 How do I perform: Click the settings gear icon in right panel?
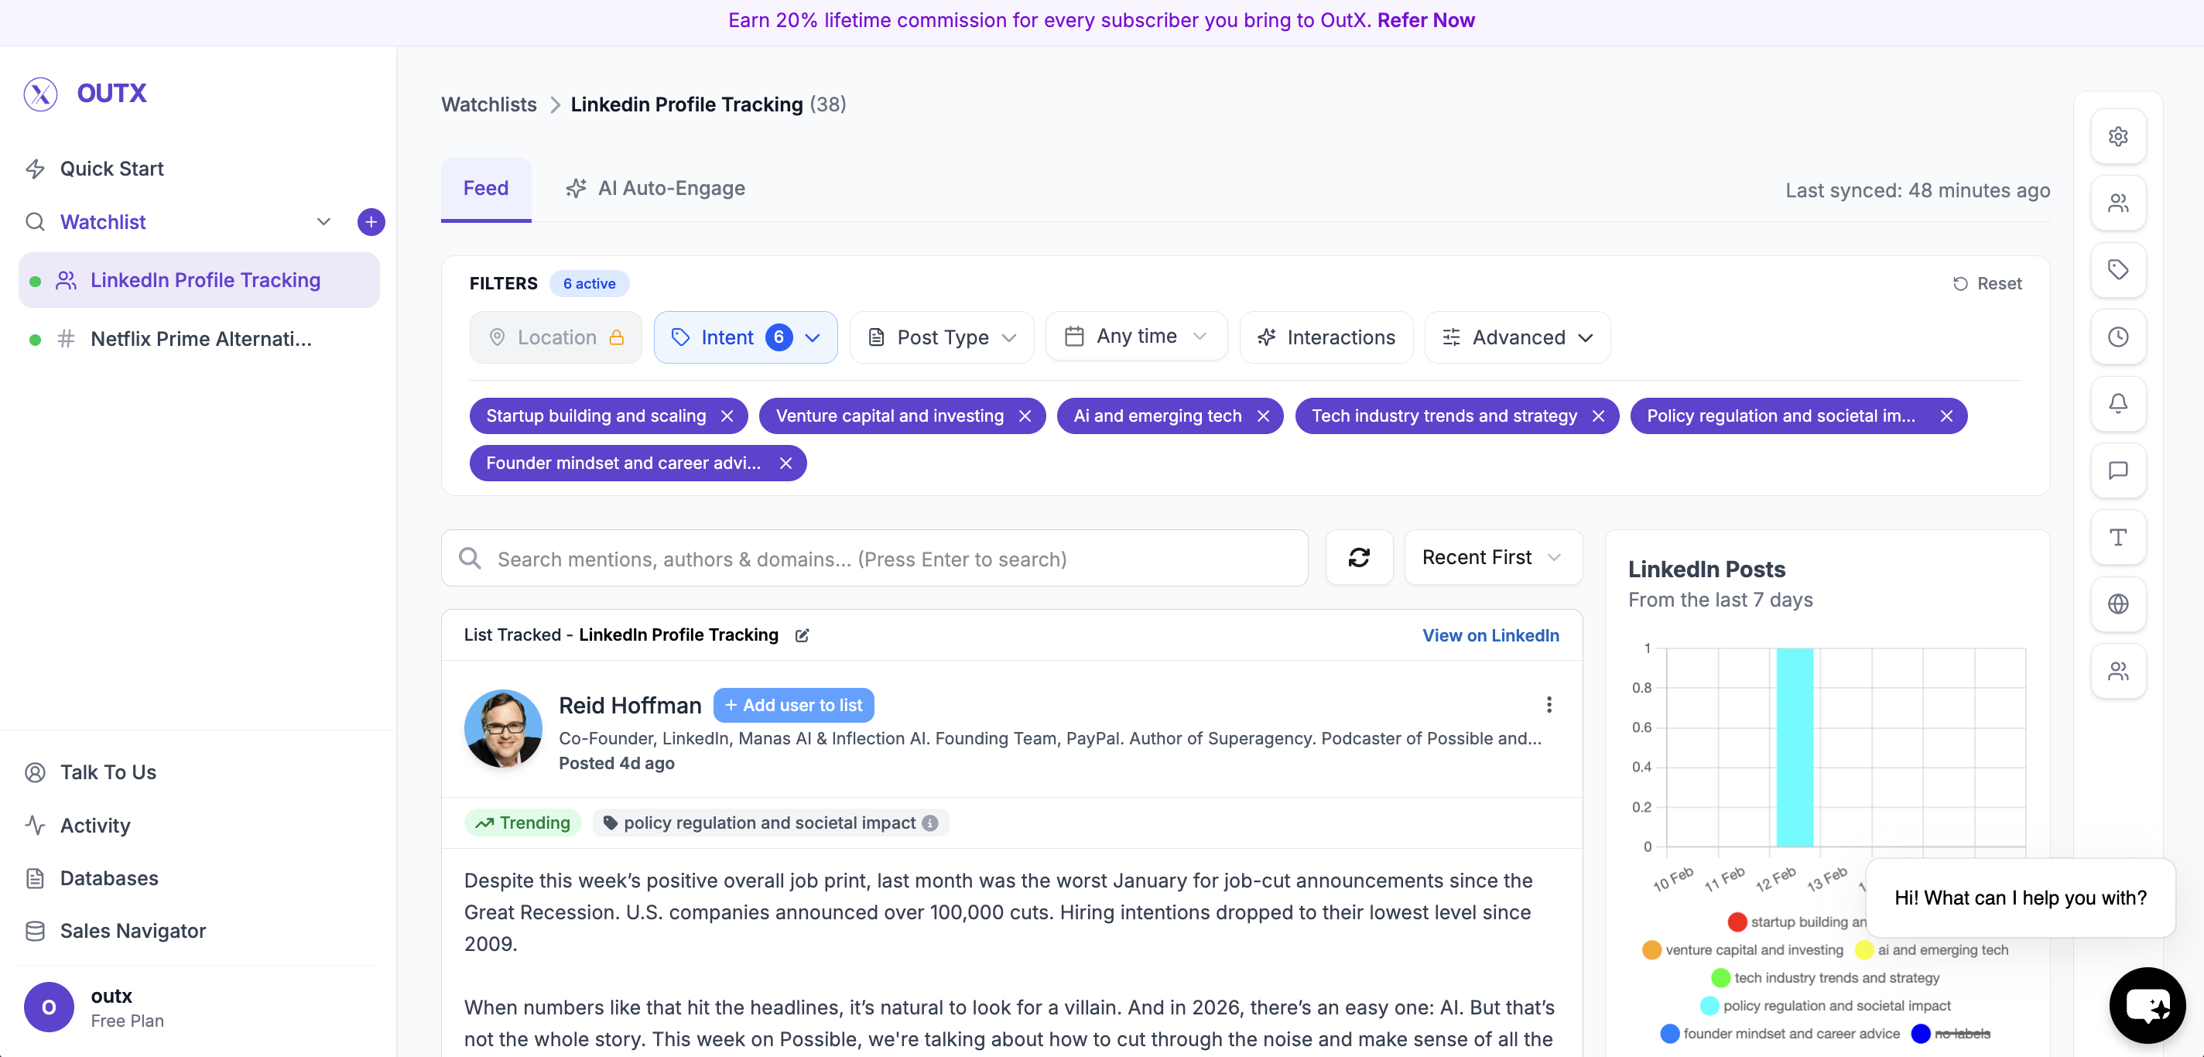pyautogui.click(x=2117, y=136)
